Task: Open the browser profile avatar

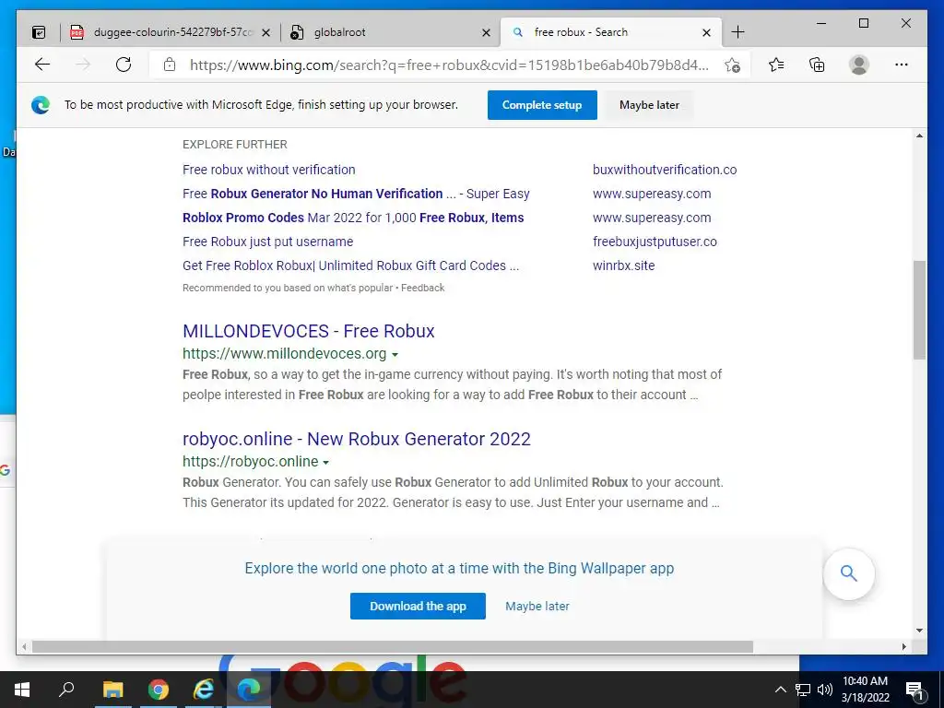Action: pyautogui.click(x=859, y=65)
